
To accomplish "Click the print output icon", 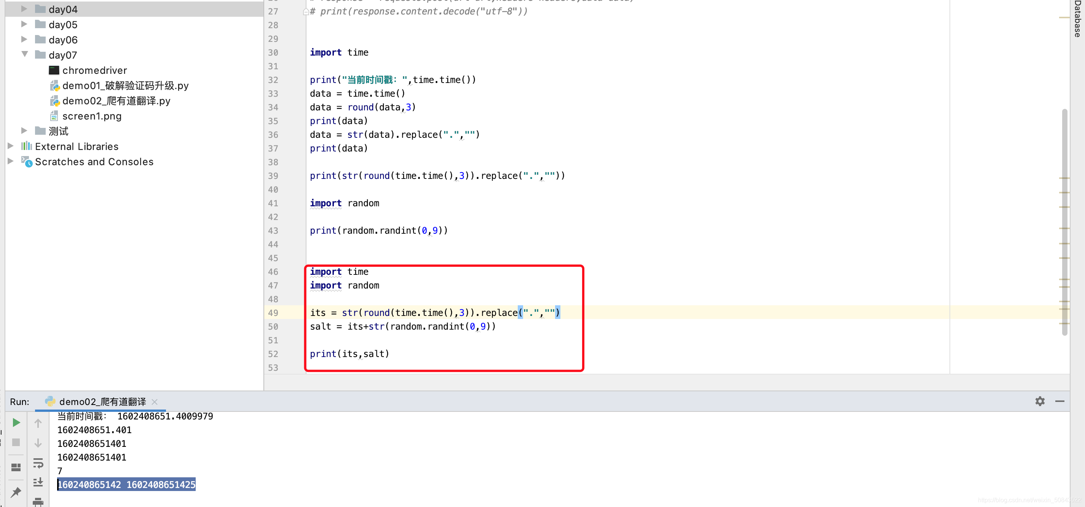I will pyautogui.click(x=38, y=501).
